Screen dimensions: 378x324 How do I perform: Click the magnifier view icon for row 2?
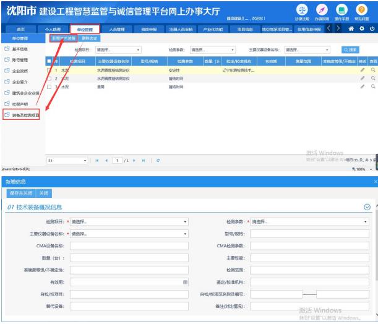(x=372, y=79)
